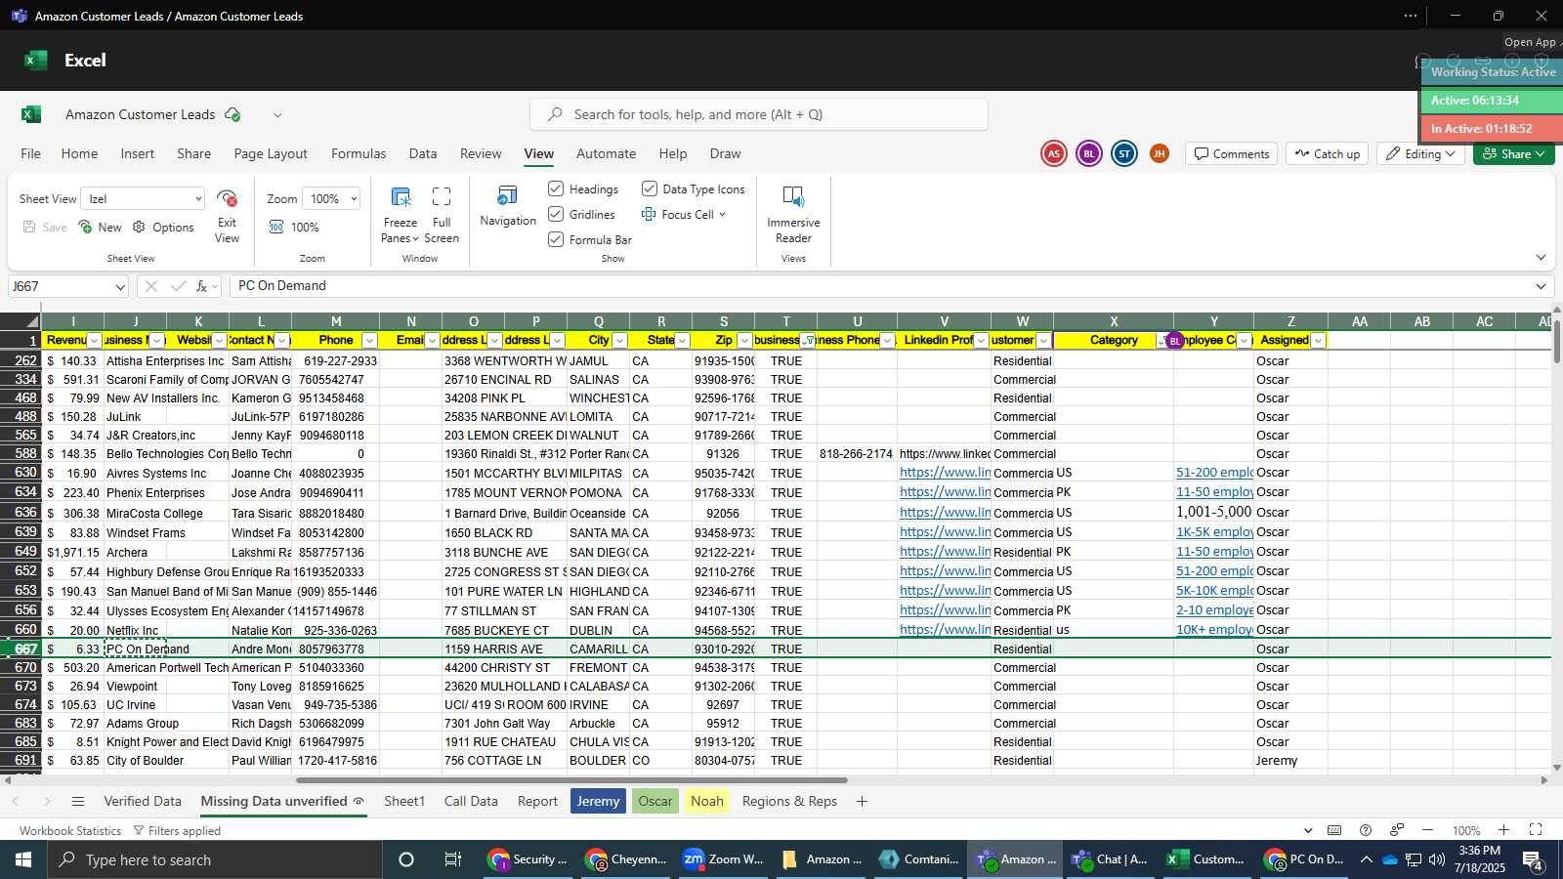Viewport: 1563px width, 879px height.
Task: Open the Sheet View dropdown showing Izel
Action: coord(143,199)
